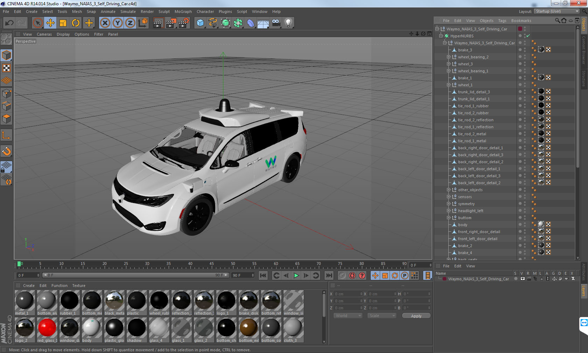This screenshot has height=353, width=588.
Task: Click frame 45 on the timeline ruler
Action: coord(211,265)
